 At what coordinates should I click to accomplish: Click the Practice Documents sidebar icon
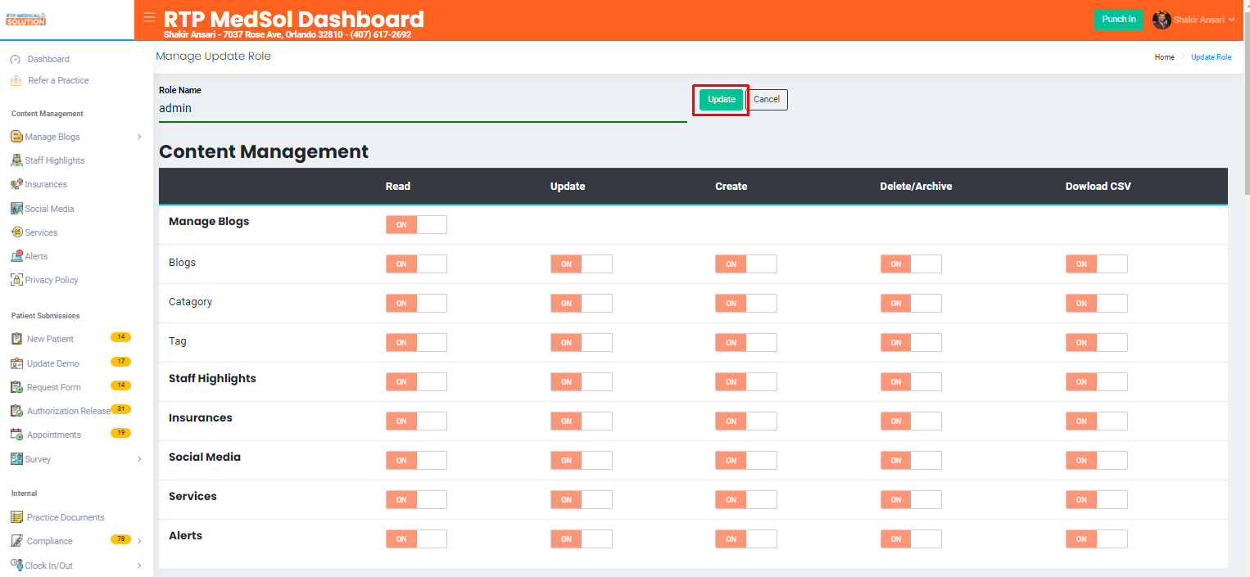[x=16, y=517]
